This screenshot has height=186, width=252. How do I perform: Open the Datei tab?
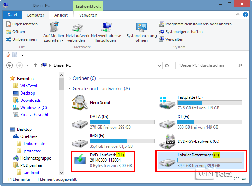(x=12, y=15)
